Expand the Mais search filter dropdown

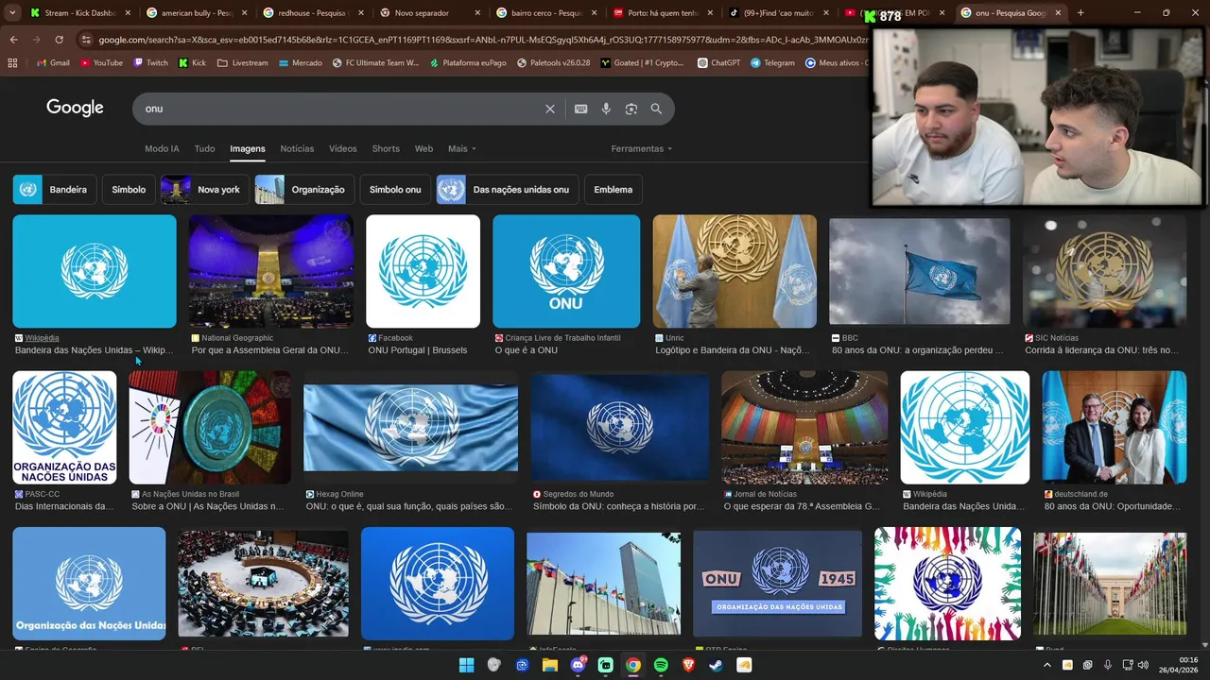(461, 148)
